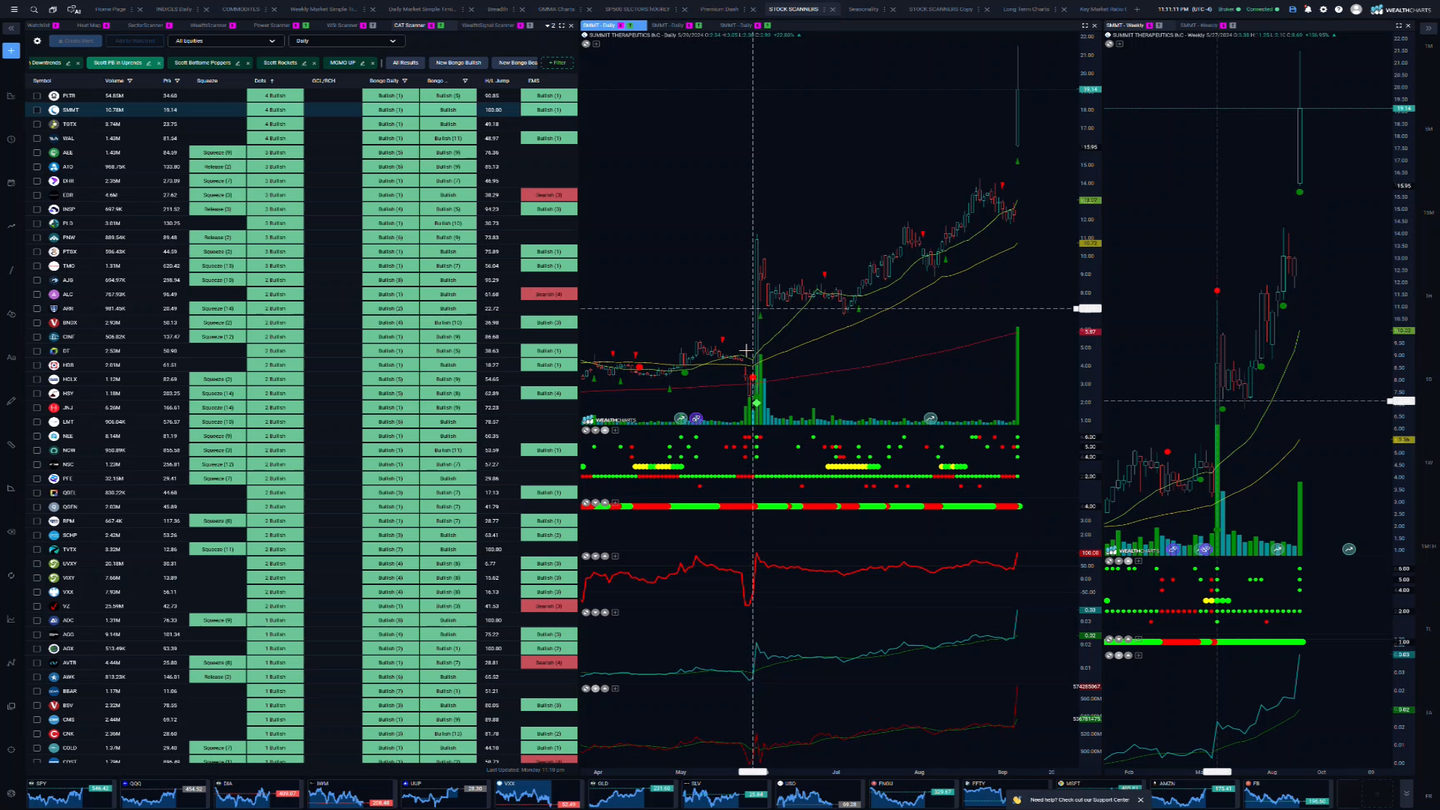This screenshot has width=1440, height=810.
Task: Select the New Bongo Bullish filter
Action: point(458,63)
